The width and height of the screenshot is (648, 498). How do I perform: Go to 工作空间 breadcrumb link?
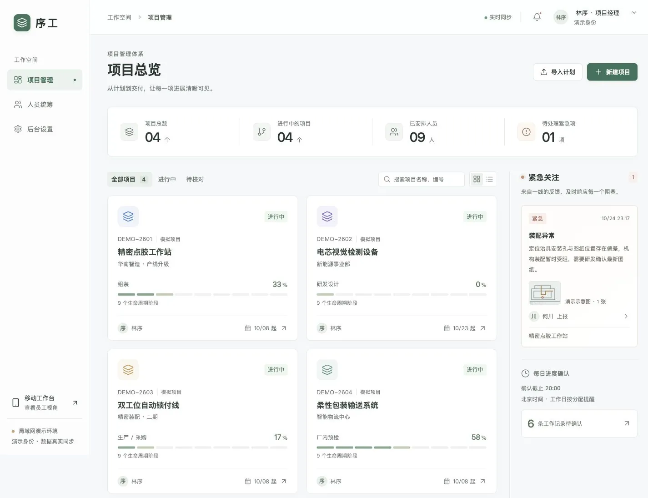pos(119,17)
